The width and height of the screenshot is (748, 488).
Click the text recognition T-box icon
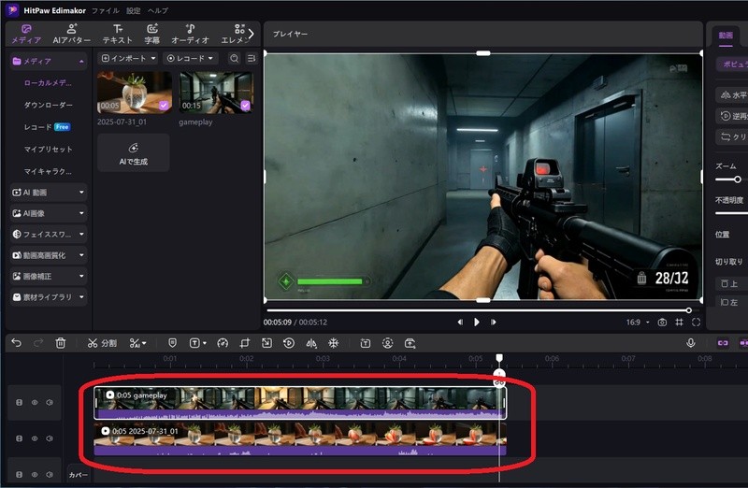pyautogui.click(x=365, y=343)
